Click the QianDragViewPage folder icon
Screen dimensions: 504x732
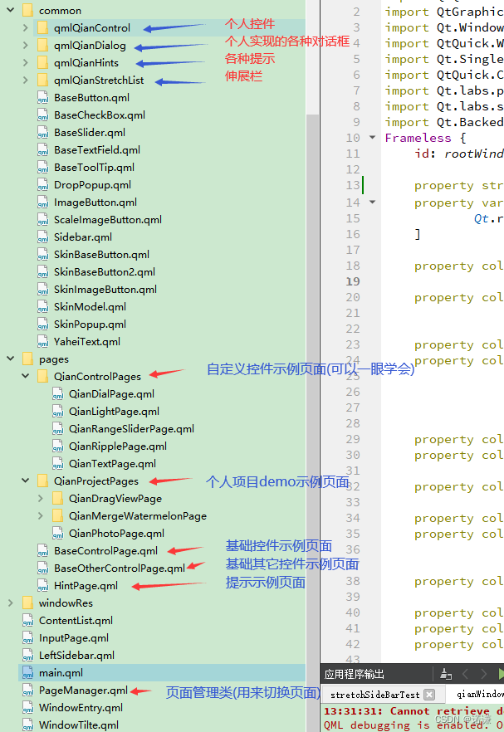click(x=58, y=498)
